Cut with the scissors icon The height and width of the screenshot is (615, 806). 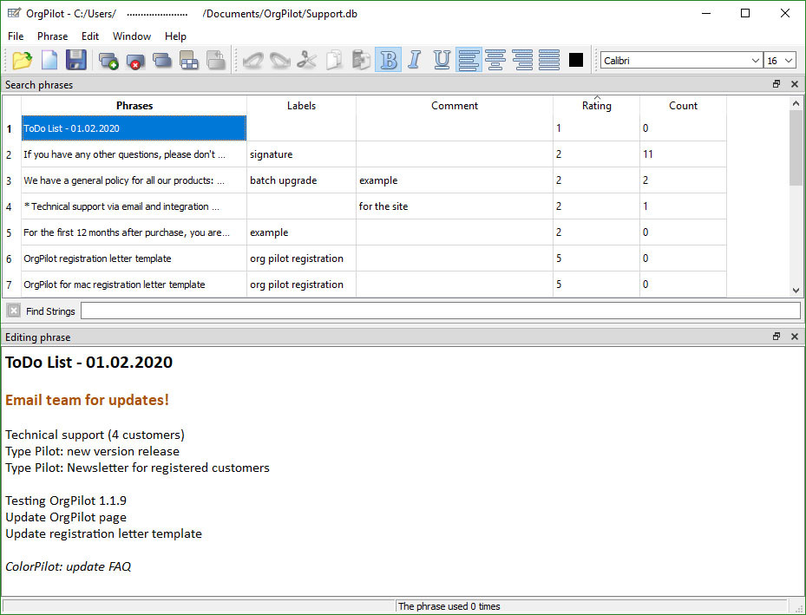click(x=307, y=61)
